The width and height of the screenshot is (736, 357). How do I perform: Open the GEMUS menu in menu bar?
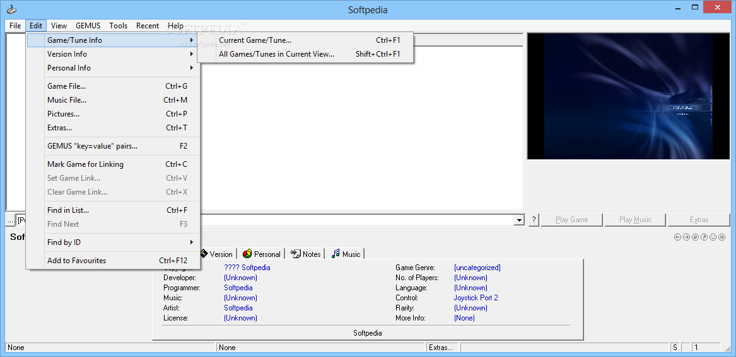click(x=88, y=26)
